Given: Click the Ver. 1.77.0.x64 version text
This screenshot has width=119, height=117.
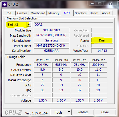Looking at the screenshot, I should point(36,113).
